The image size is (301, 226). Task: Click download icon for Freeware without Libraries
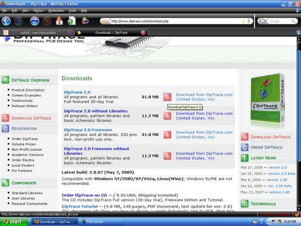pos(167,156)
